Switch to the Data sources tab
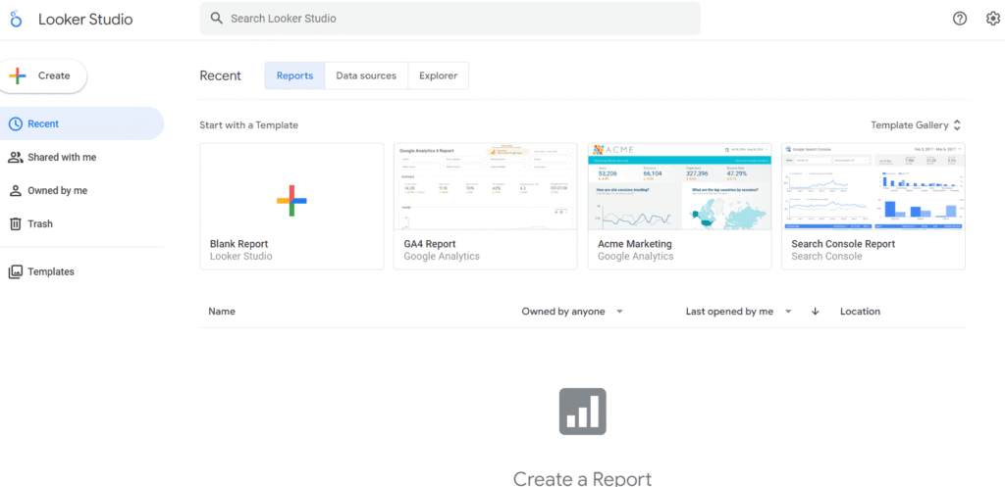The image size is (1005, 487). tap(367, 75)
